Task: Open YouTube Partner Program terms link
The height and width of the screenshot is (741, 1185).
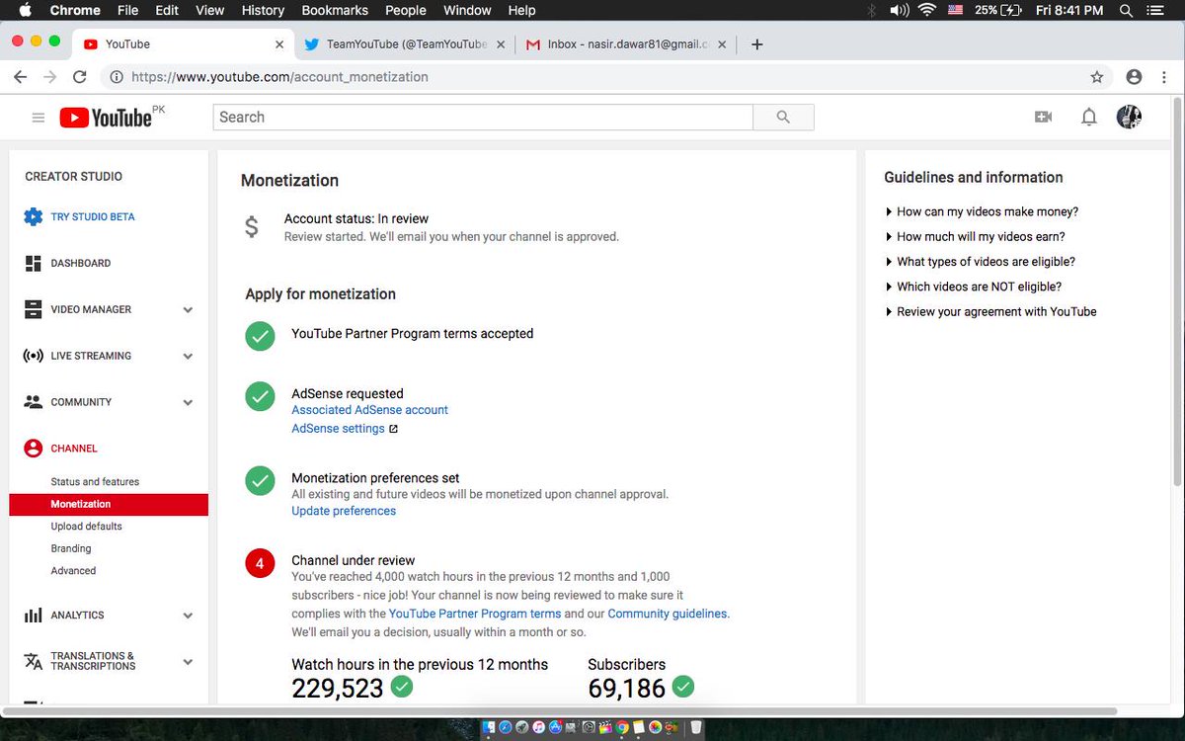Action: click(x=475, y=614)
